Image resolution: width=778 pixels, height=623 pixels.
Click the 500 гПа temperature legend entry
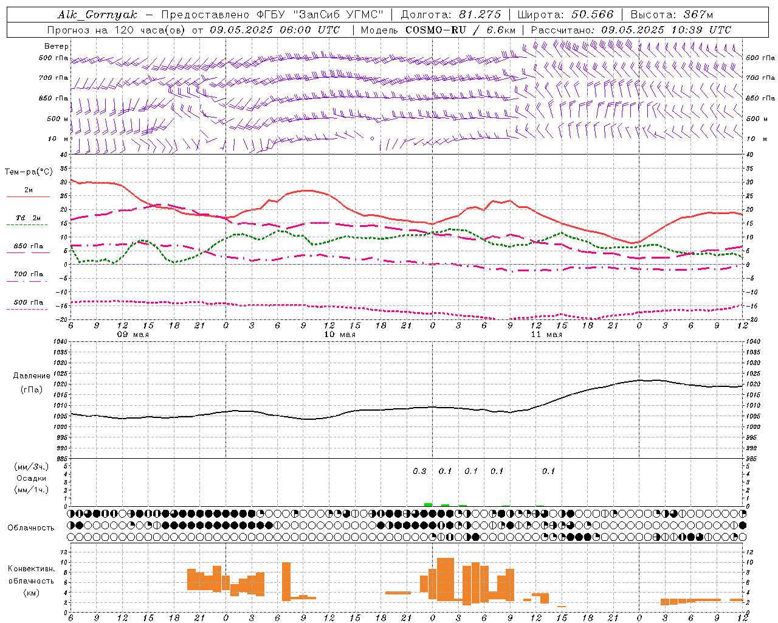click(29, 302)
